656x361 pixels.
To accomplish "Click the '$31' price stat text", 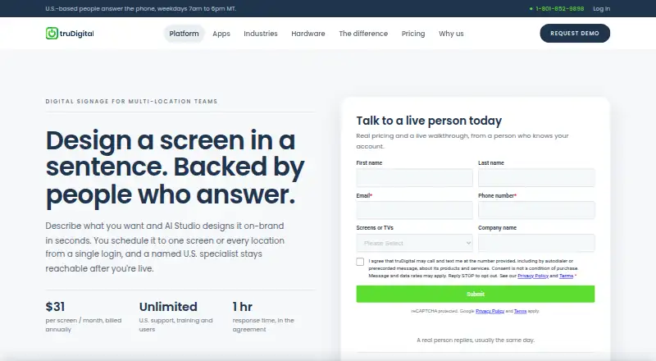I will 55,307.
